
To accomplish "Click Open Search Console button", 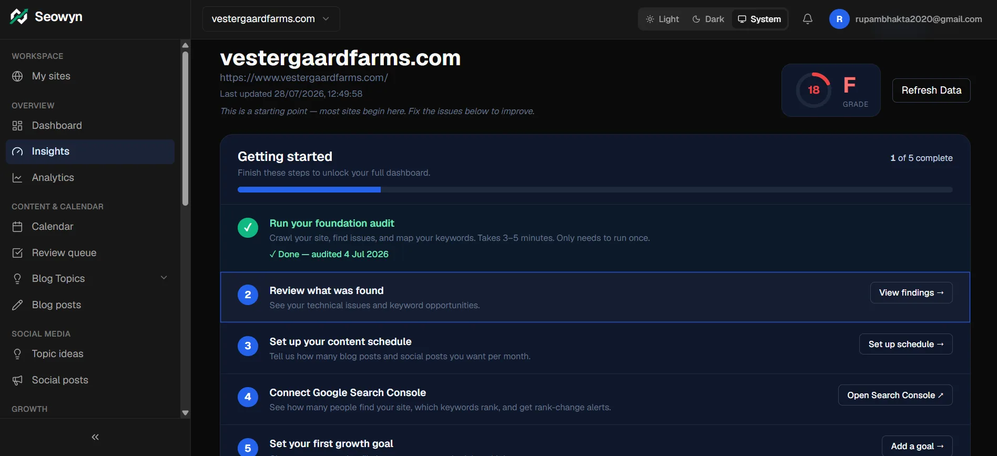I will [895, 396].
